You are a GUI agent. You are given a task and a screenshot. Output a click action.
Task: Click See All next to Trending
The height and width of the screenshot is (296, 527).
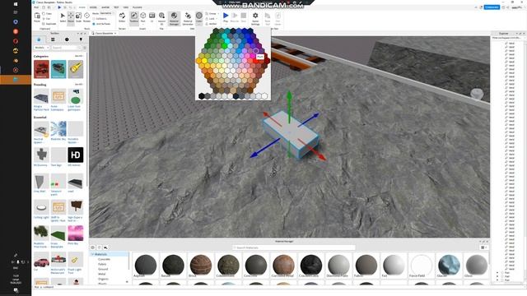(x=79, y=84)
